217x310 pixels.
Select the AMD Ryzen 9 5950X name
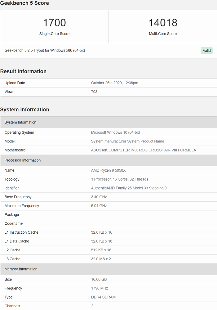pos(108,170)
